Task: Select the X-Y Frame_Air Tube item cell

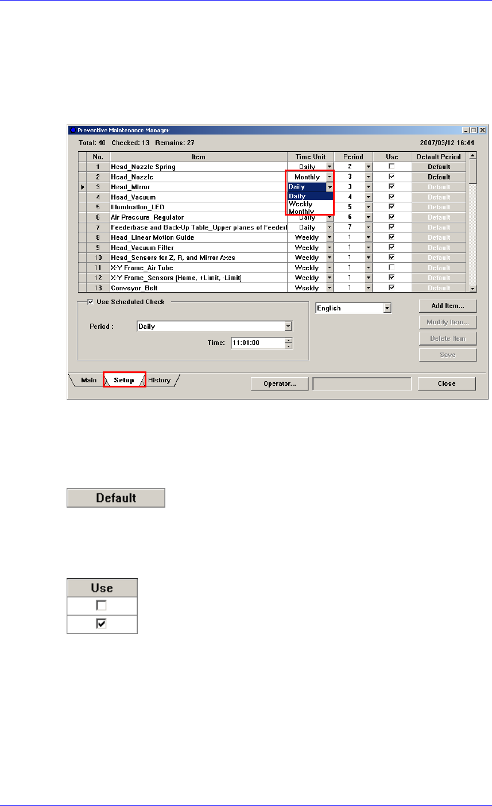Action: [198, 268]
